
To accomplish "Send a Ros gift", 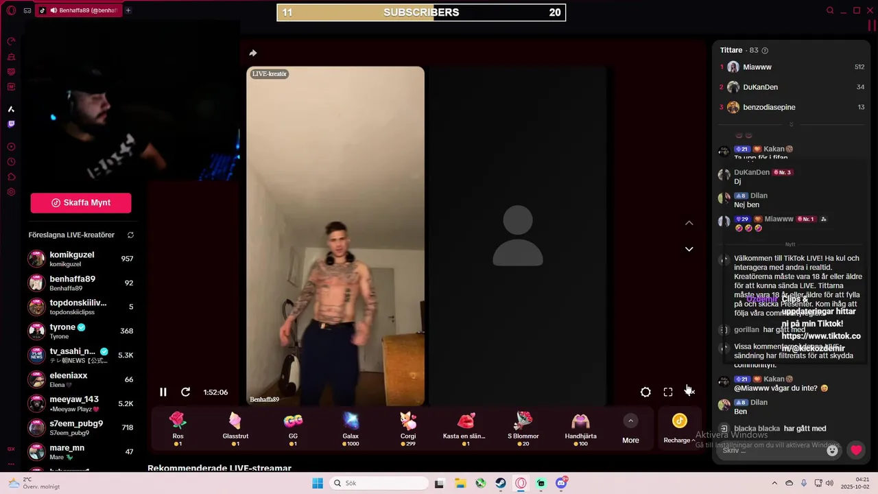I will tap(178, 430).
